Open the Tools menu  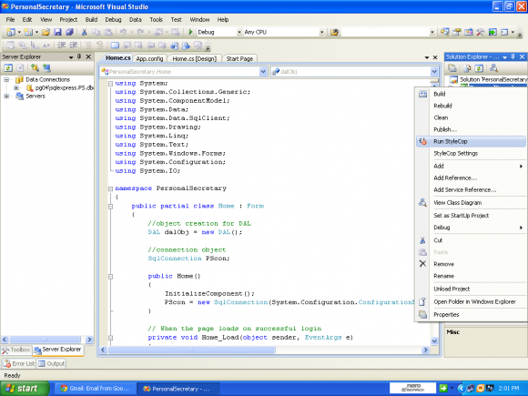click(x=156, y=19)
